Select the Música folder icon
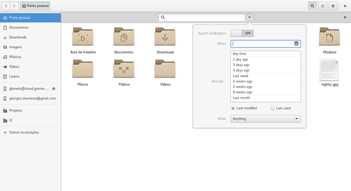The height and width of the screenshot is (191, 351). point(83,69)
